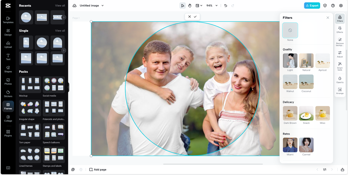Viewport: 348px width, 175px height.
Task: Open the Collage sidebar panel
Action: [x=8, y=119]
